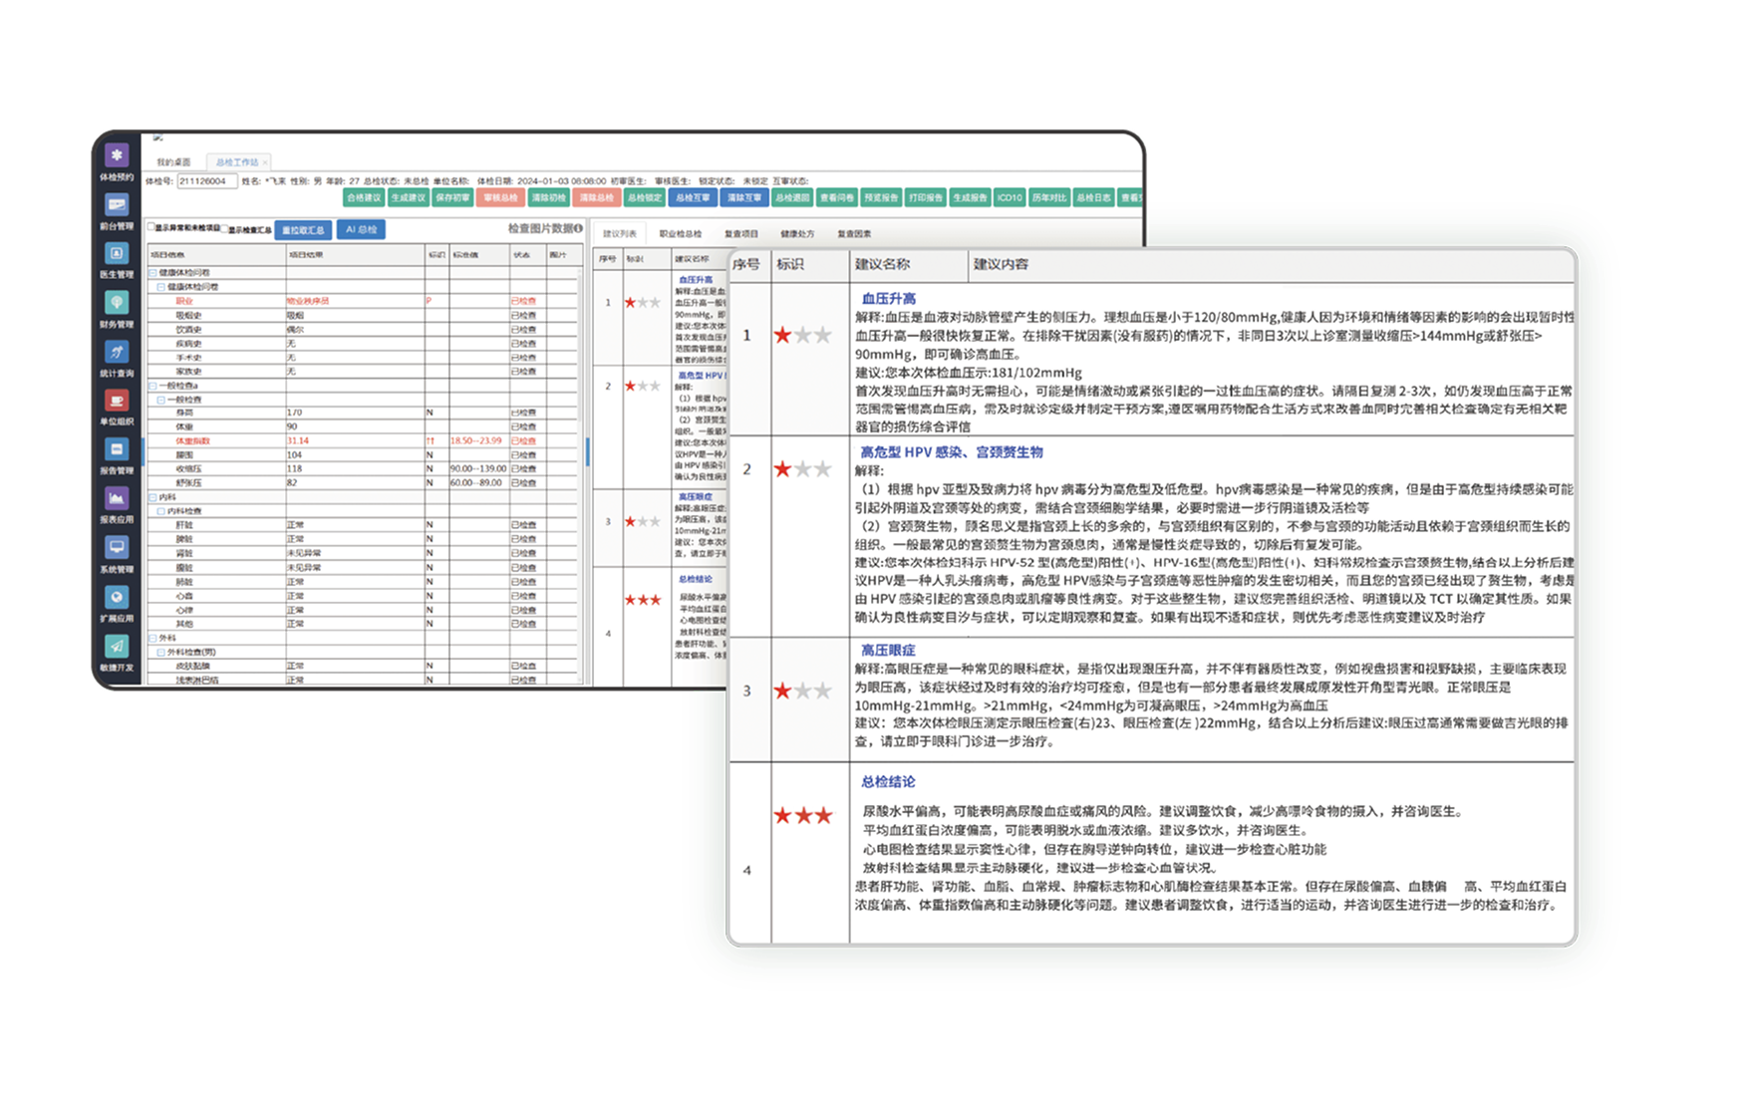Switch to the 我的桌面 tab
Viewport: 1744px width, 1116px height.
click(174, 161)
